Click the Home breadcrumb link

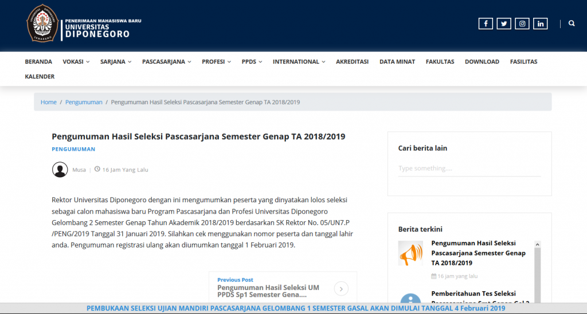click(x=48, y=102)
